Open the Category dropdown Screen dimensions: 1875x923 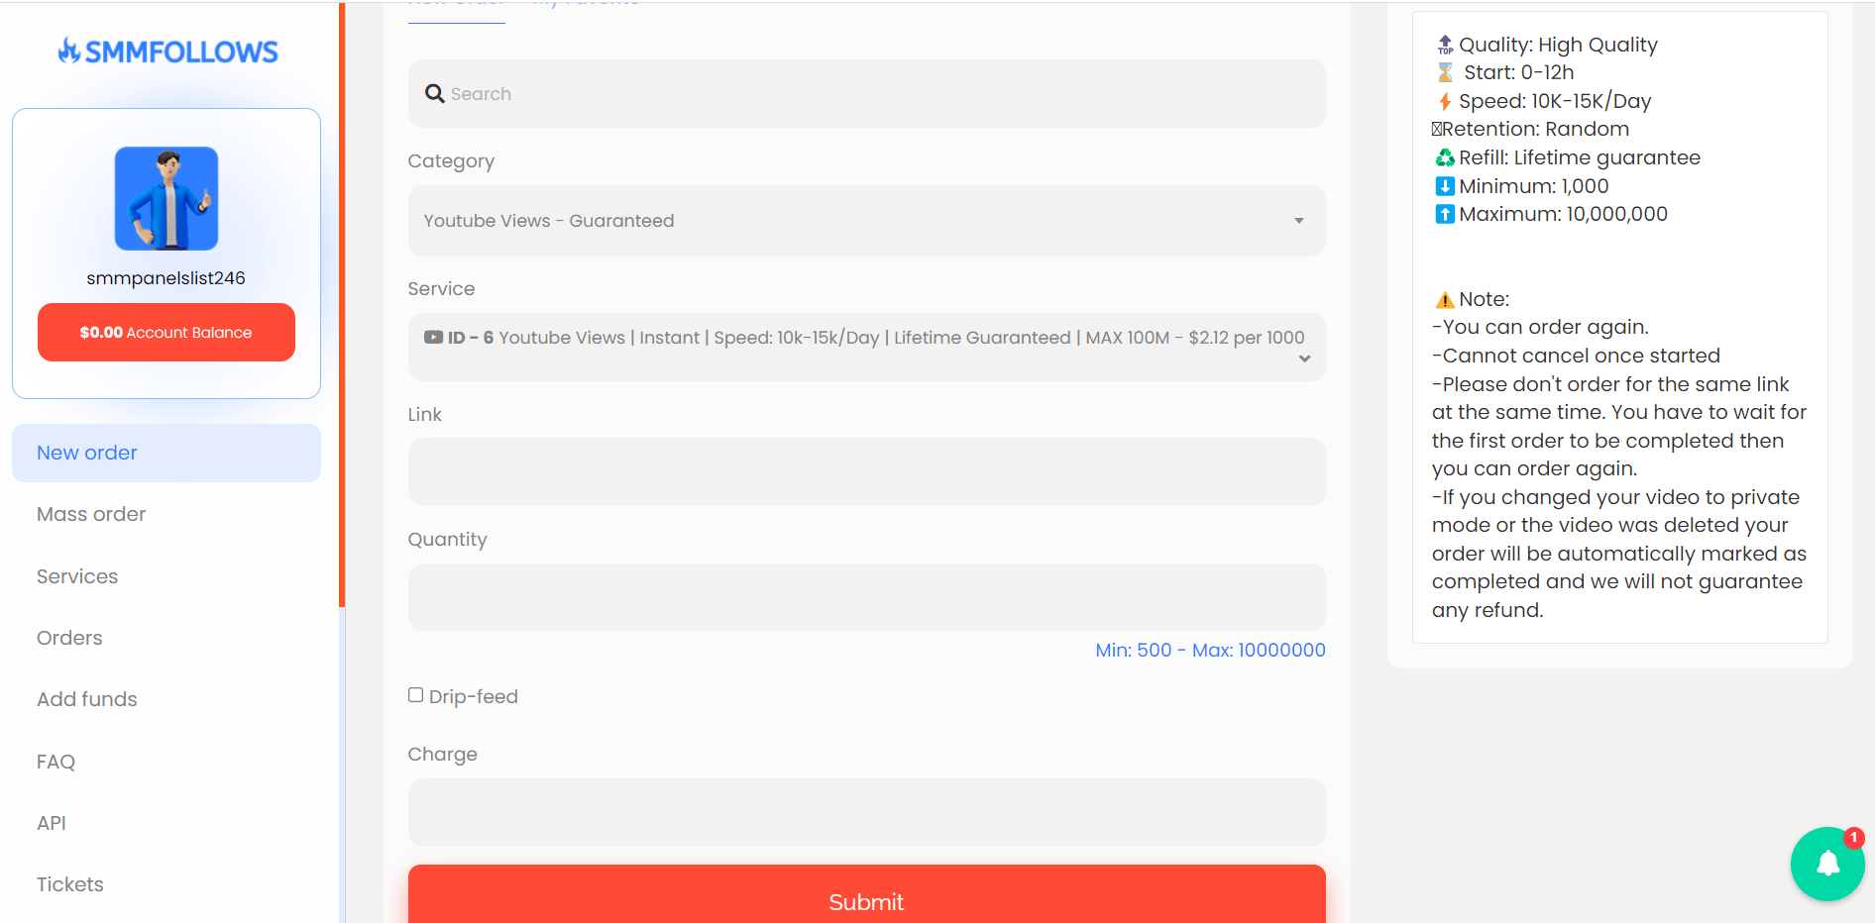point(866,221)
